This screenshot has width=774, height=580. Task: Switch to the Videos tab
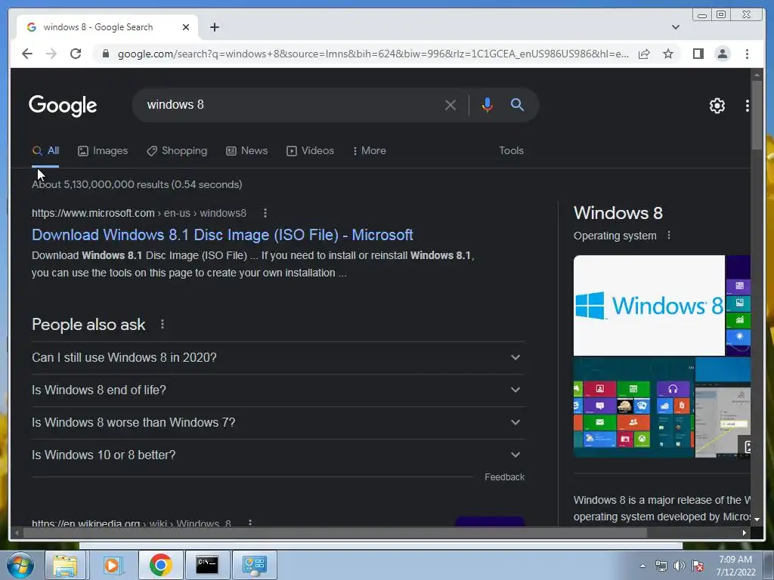[x=310, y=151]
